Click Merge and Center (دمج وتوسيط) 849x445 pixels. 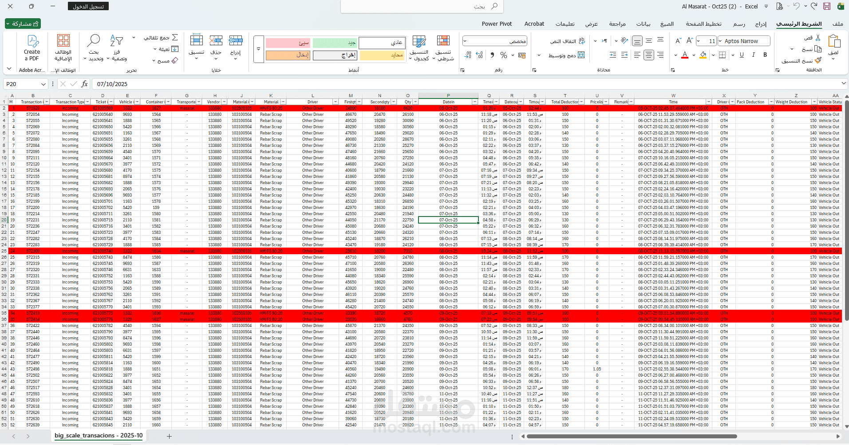coord(567,55)
